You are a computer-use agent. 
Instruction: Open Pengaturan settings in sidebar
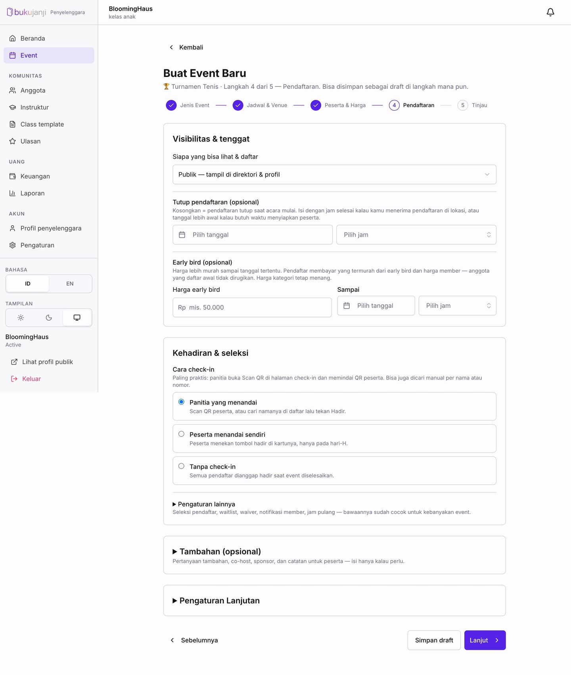(x=49, y=245)
